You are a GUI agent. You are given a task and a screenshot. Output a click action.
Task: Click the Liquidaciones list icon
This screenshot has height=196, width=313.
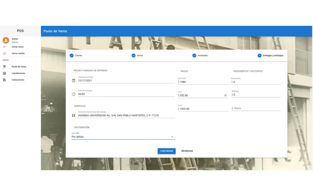pos(4,73)
